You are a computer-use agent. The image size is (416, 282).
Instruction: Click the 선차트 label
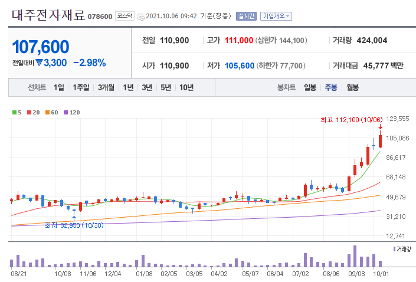point(37,87)
